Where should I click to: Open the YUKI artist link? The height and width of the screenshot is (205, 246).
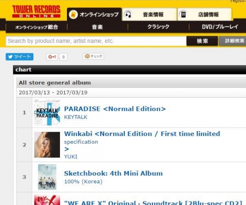70,157
